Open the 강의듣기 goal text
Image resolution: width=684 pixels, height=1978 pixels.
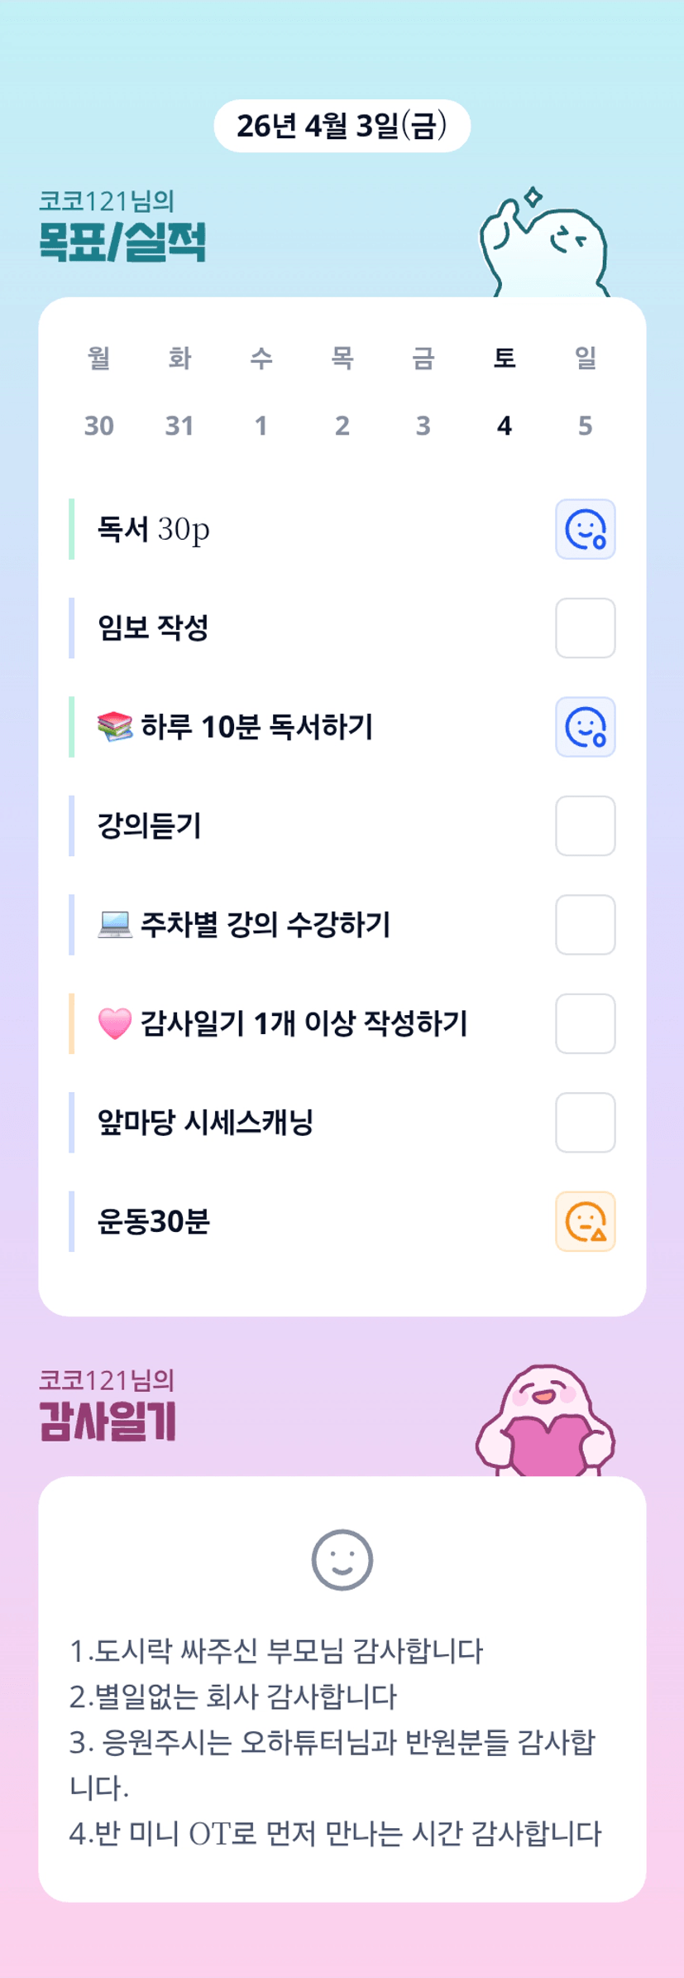[x=149, y=825]
